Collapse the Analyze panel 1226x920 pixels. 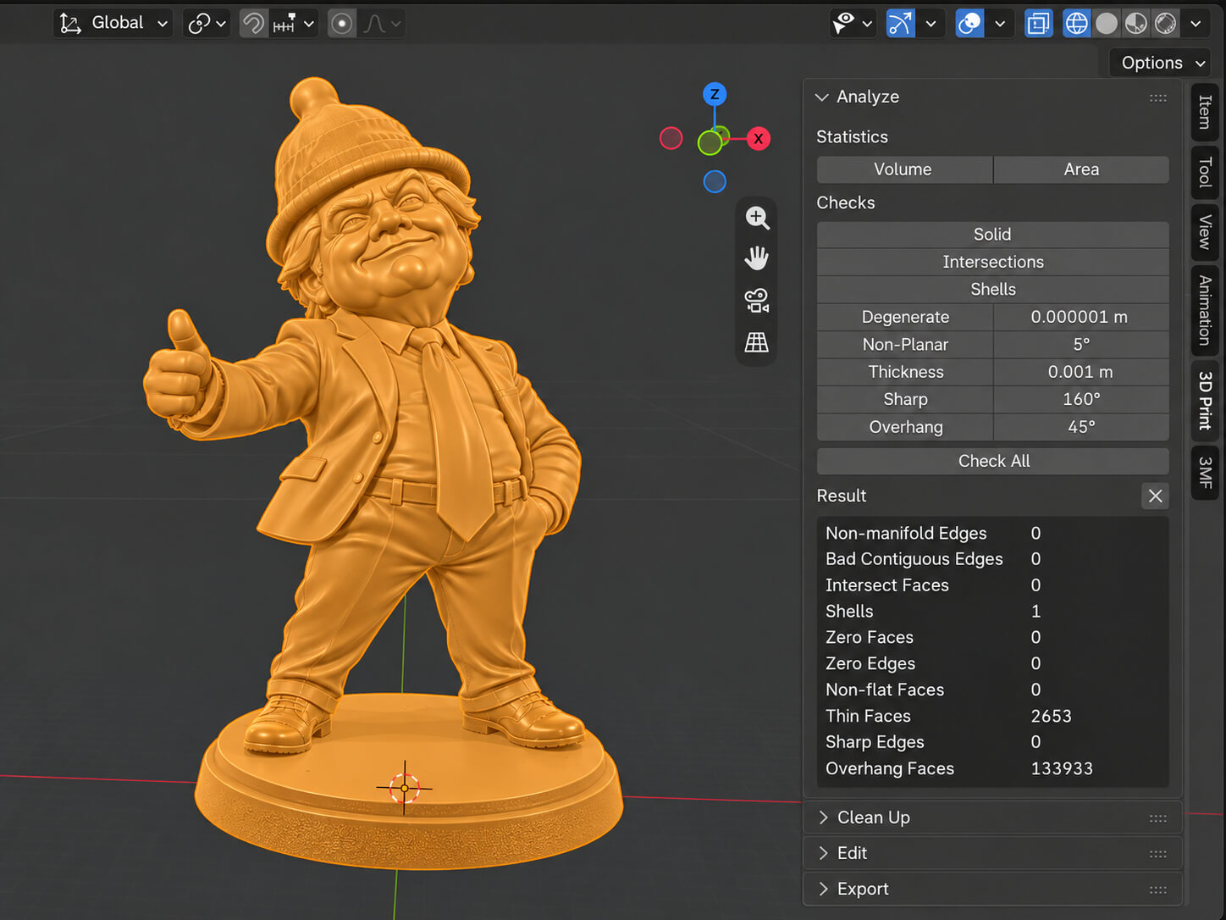tap(821, 97)
